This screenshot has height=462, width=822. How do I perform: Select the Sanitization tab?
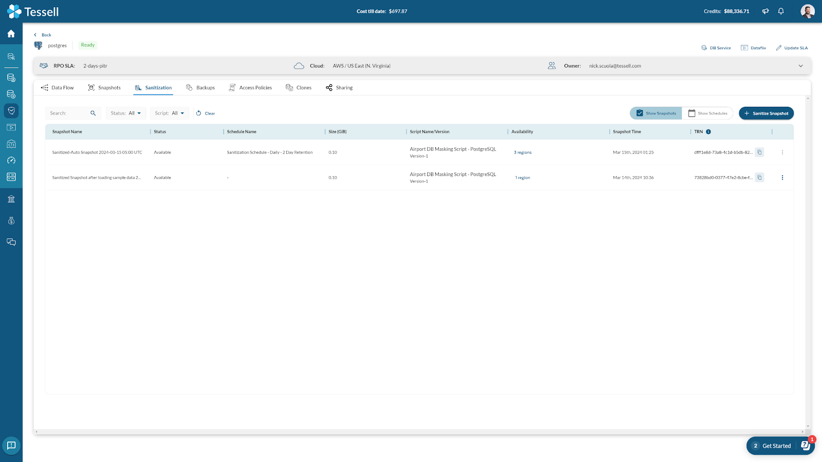[153, 88]
